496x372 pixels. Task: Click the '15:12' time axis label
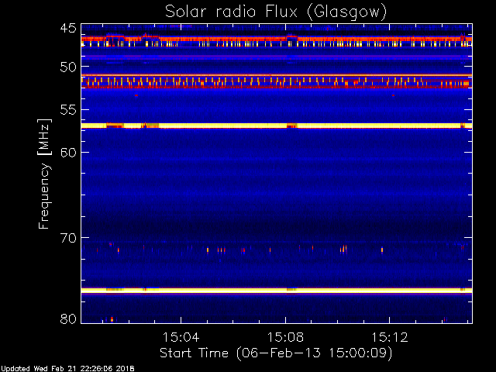[x=390, y=337]
